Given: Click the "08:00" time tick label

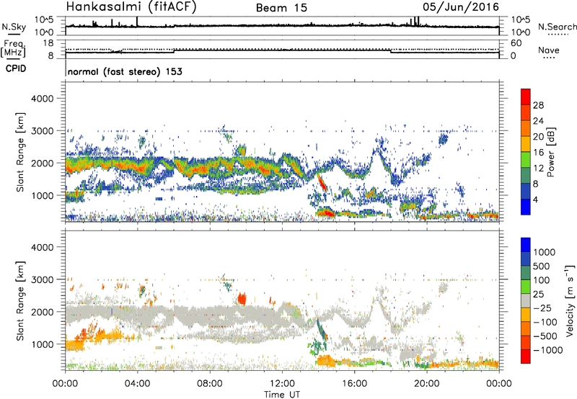Looking at the screenshot, I should 210,384.
